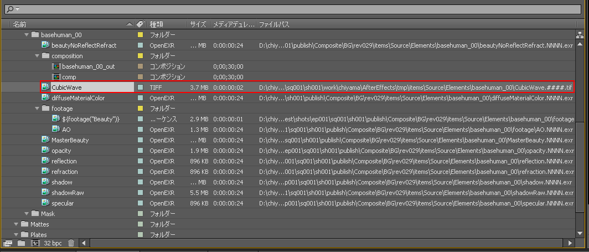This screenshot has width=589, height=252.
Task: Select the beautyNoReflectRefract item
Action: point(84,45)
